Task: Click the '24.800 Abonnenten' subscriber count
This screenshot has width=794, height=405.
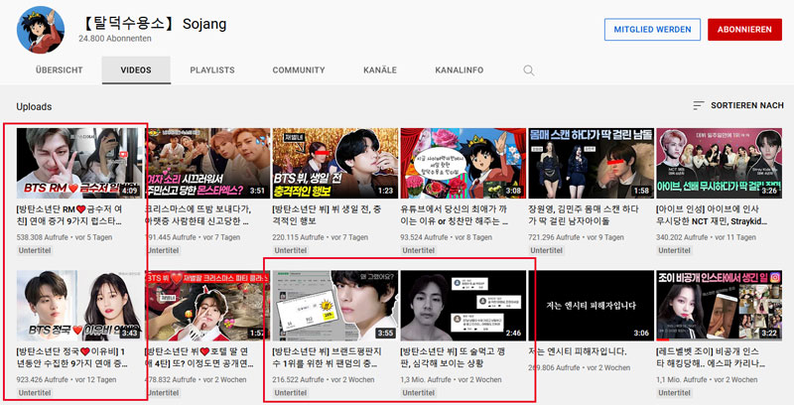Action: [x=115, y=39]
